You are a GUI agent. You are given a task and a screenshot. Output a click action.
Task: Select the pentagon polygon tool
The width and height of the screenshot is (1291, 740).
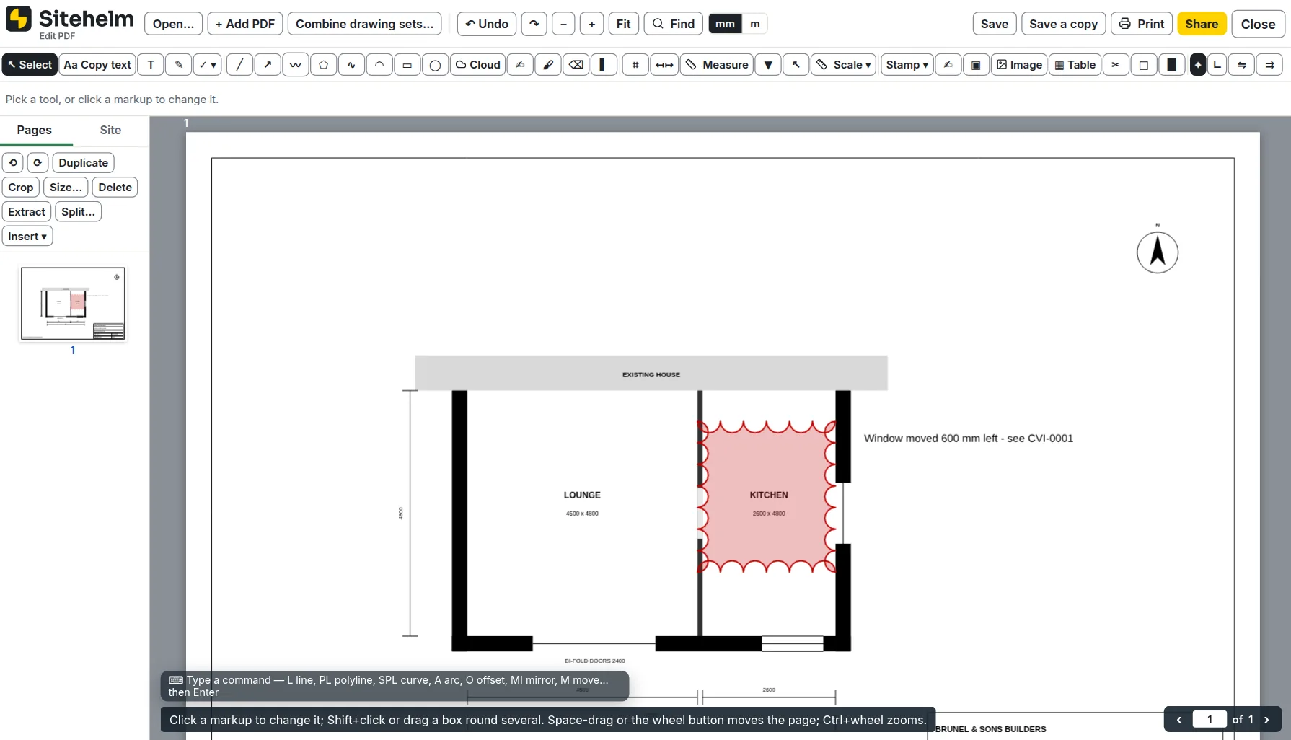323,65
